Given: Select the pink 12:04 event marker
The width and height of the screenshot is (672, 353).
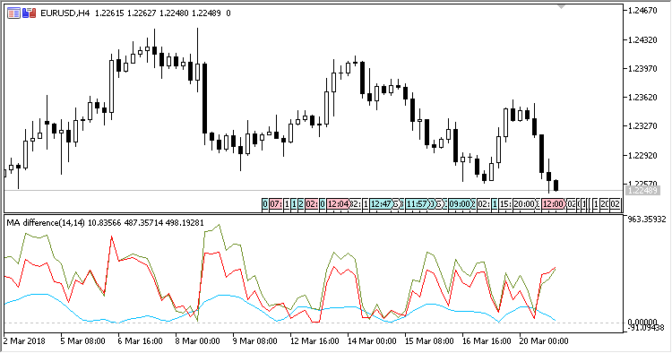Looking at the screenshot, I should (x=339, y=204).
